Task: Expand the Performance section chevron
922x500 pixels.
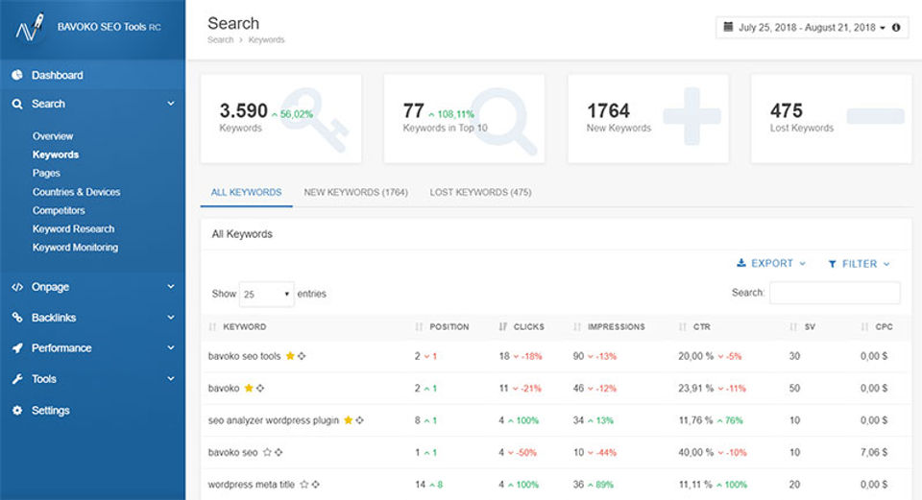Action: point(171,347)
